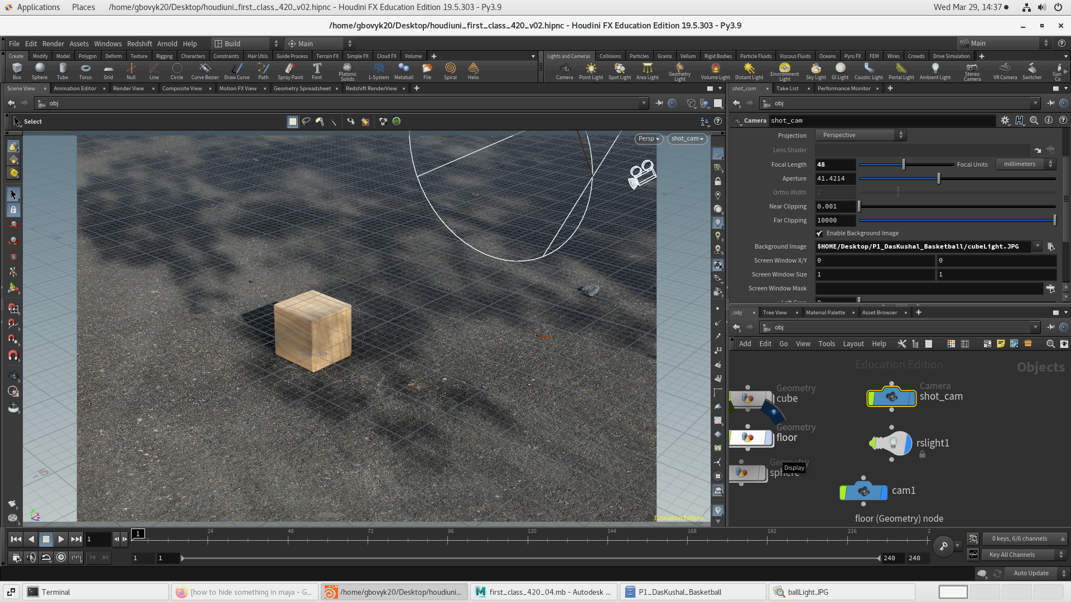
Task: Open Terminal from the taskbar
Action: [x=96, y=592]
